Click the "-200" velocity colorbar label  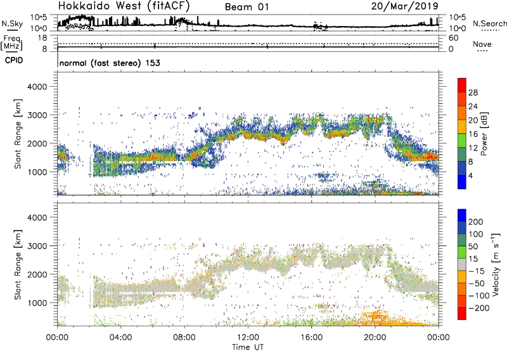479,308
